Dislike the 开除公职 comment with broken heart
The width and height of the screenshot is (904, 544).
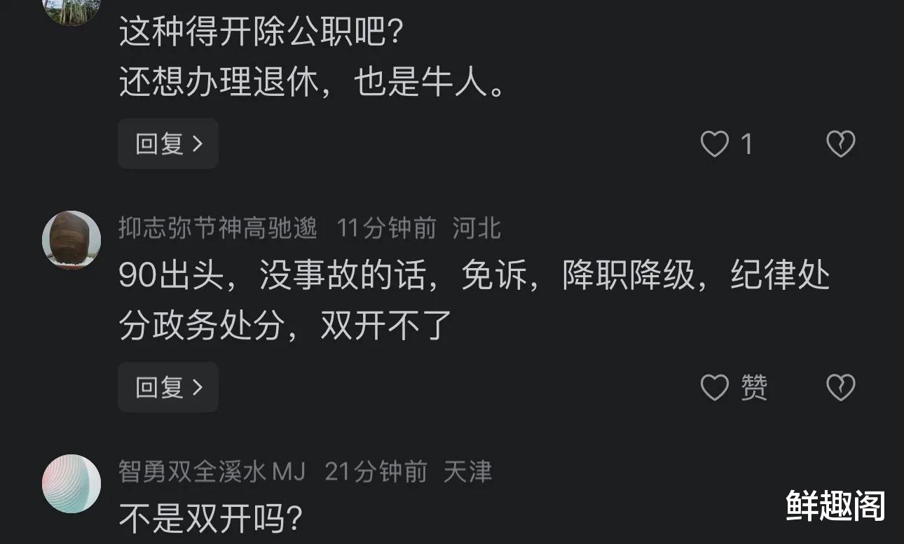840,144
